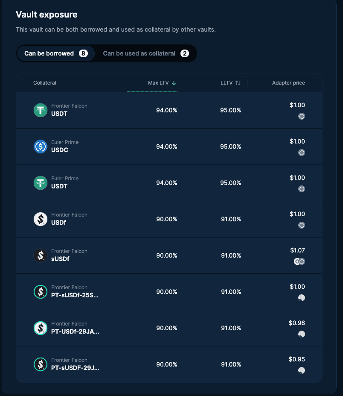Click the Euler Prime USDC coin icon
Screen dimensions: 343x396
coord(41,147)
